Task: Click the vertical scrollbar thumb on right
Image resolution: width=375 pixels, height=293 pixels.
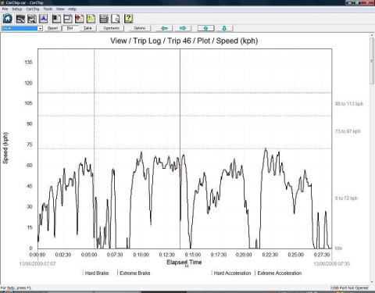Action: pyautogui.click(x=372, y=61)
